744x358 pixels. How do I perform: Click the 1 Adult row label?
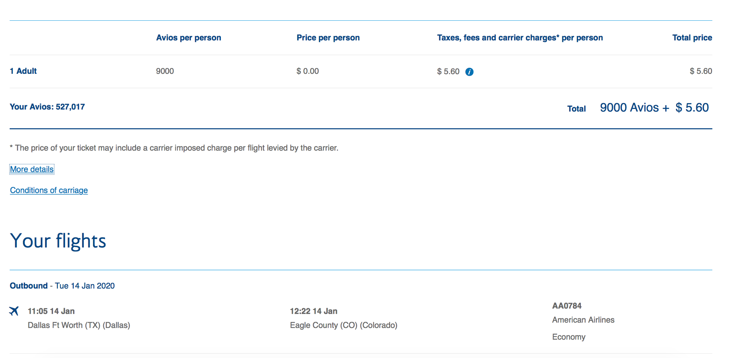click(23, 71)
